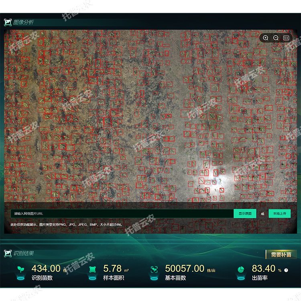Open the help tooltip next to 出苗率
This screenshot has width=301, height=301.
(286, 270)
